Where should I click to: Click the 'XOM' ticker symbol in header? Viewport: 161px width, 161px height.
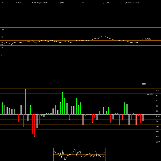tap(106, 3)
